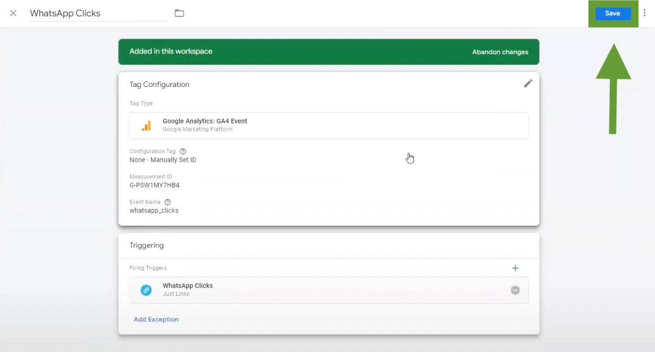This screenshot has height=352, width=655.
Task: Save the tag with the Save button
Action: click(x=613, y=13)
